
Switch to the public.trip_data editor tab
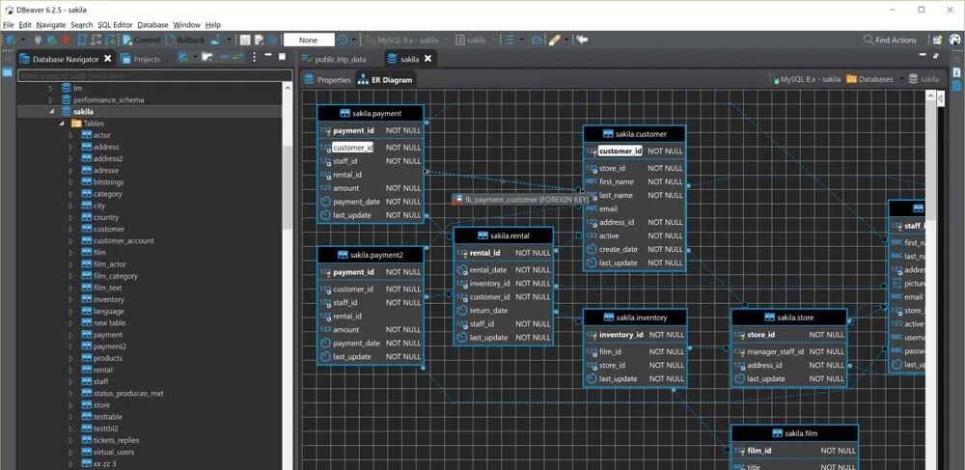333,59
